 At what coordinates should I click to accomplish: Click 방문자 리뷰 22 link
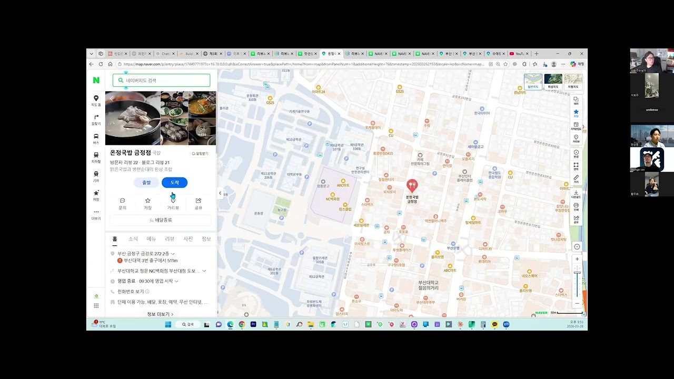(124, 163)
